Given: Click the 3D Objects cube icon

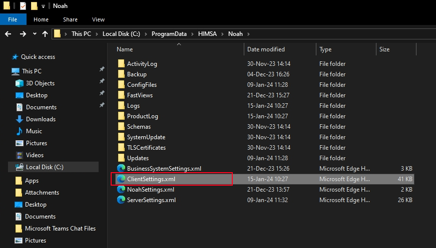Looking at the screenshot, I should pos(19,83).
